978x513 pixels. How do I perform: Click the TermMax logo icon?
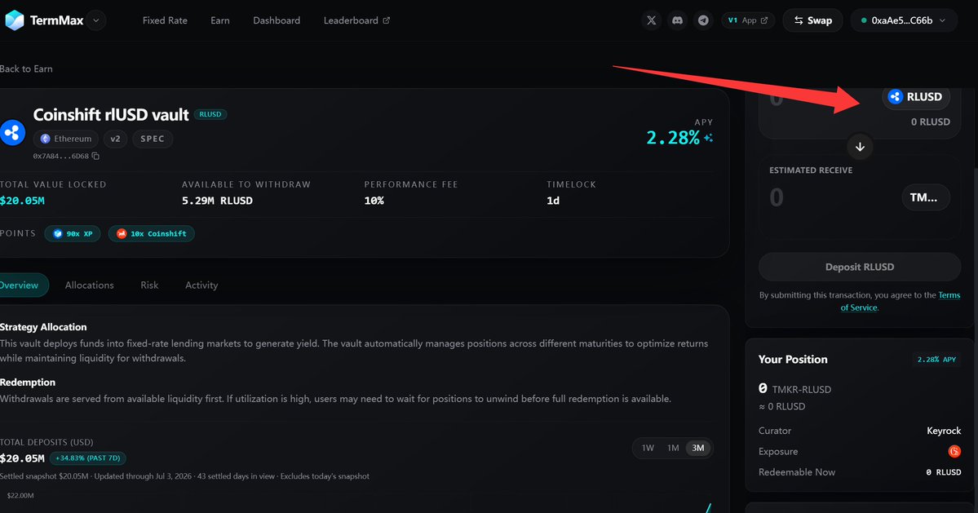point(15,20)
